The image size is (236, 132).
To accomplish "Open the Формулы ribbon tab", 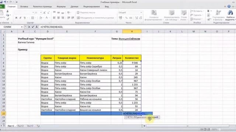I will [61, 7].
